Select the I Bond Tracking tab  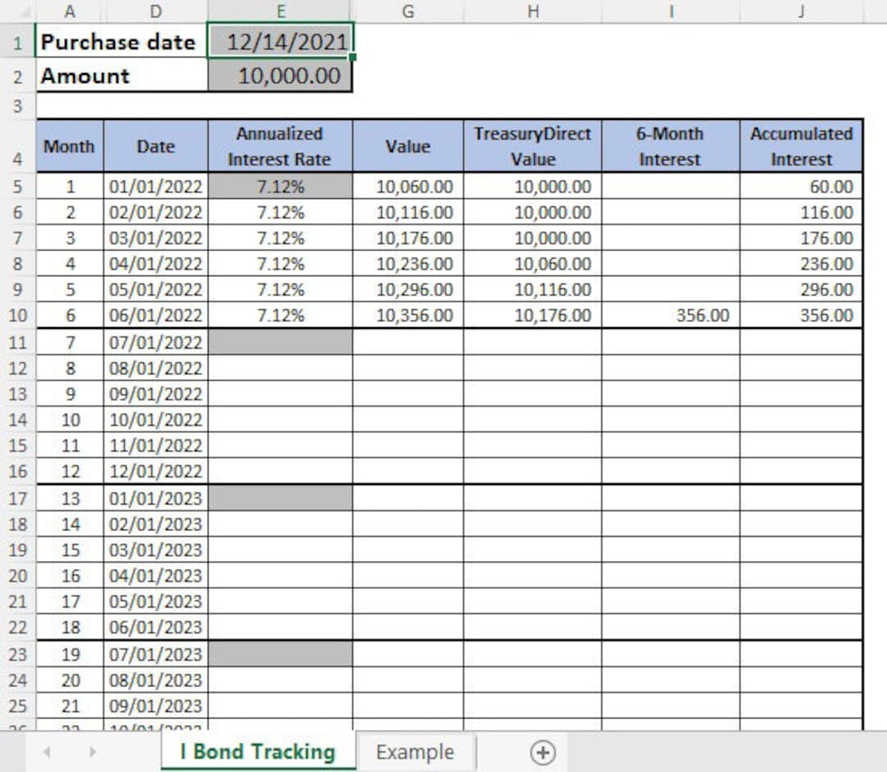tap(257, 751)
